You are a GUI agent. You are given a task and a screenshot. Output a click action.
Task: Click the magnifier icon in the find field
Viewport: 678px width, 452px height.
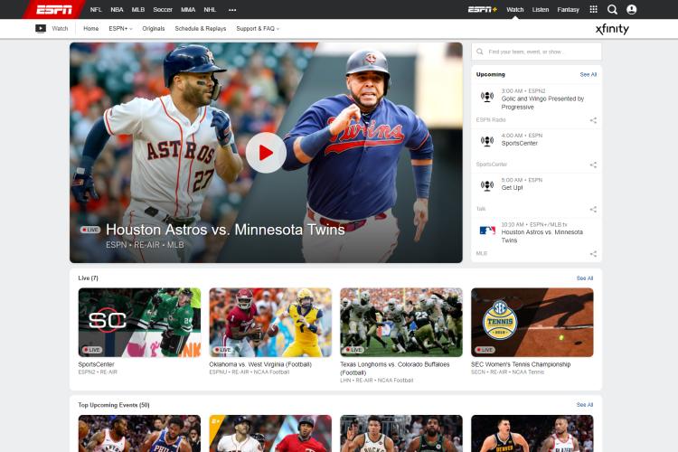[x=479, y=52]
